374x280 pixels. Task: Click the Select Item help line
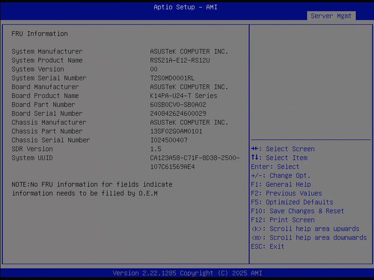point(279,158)
